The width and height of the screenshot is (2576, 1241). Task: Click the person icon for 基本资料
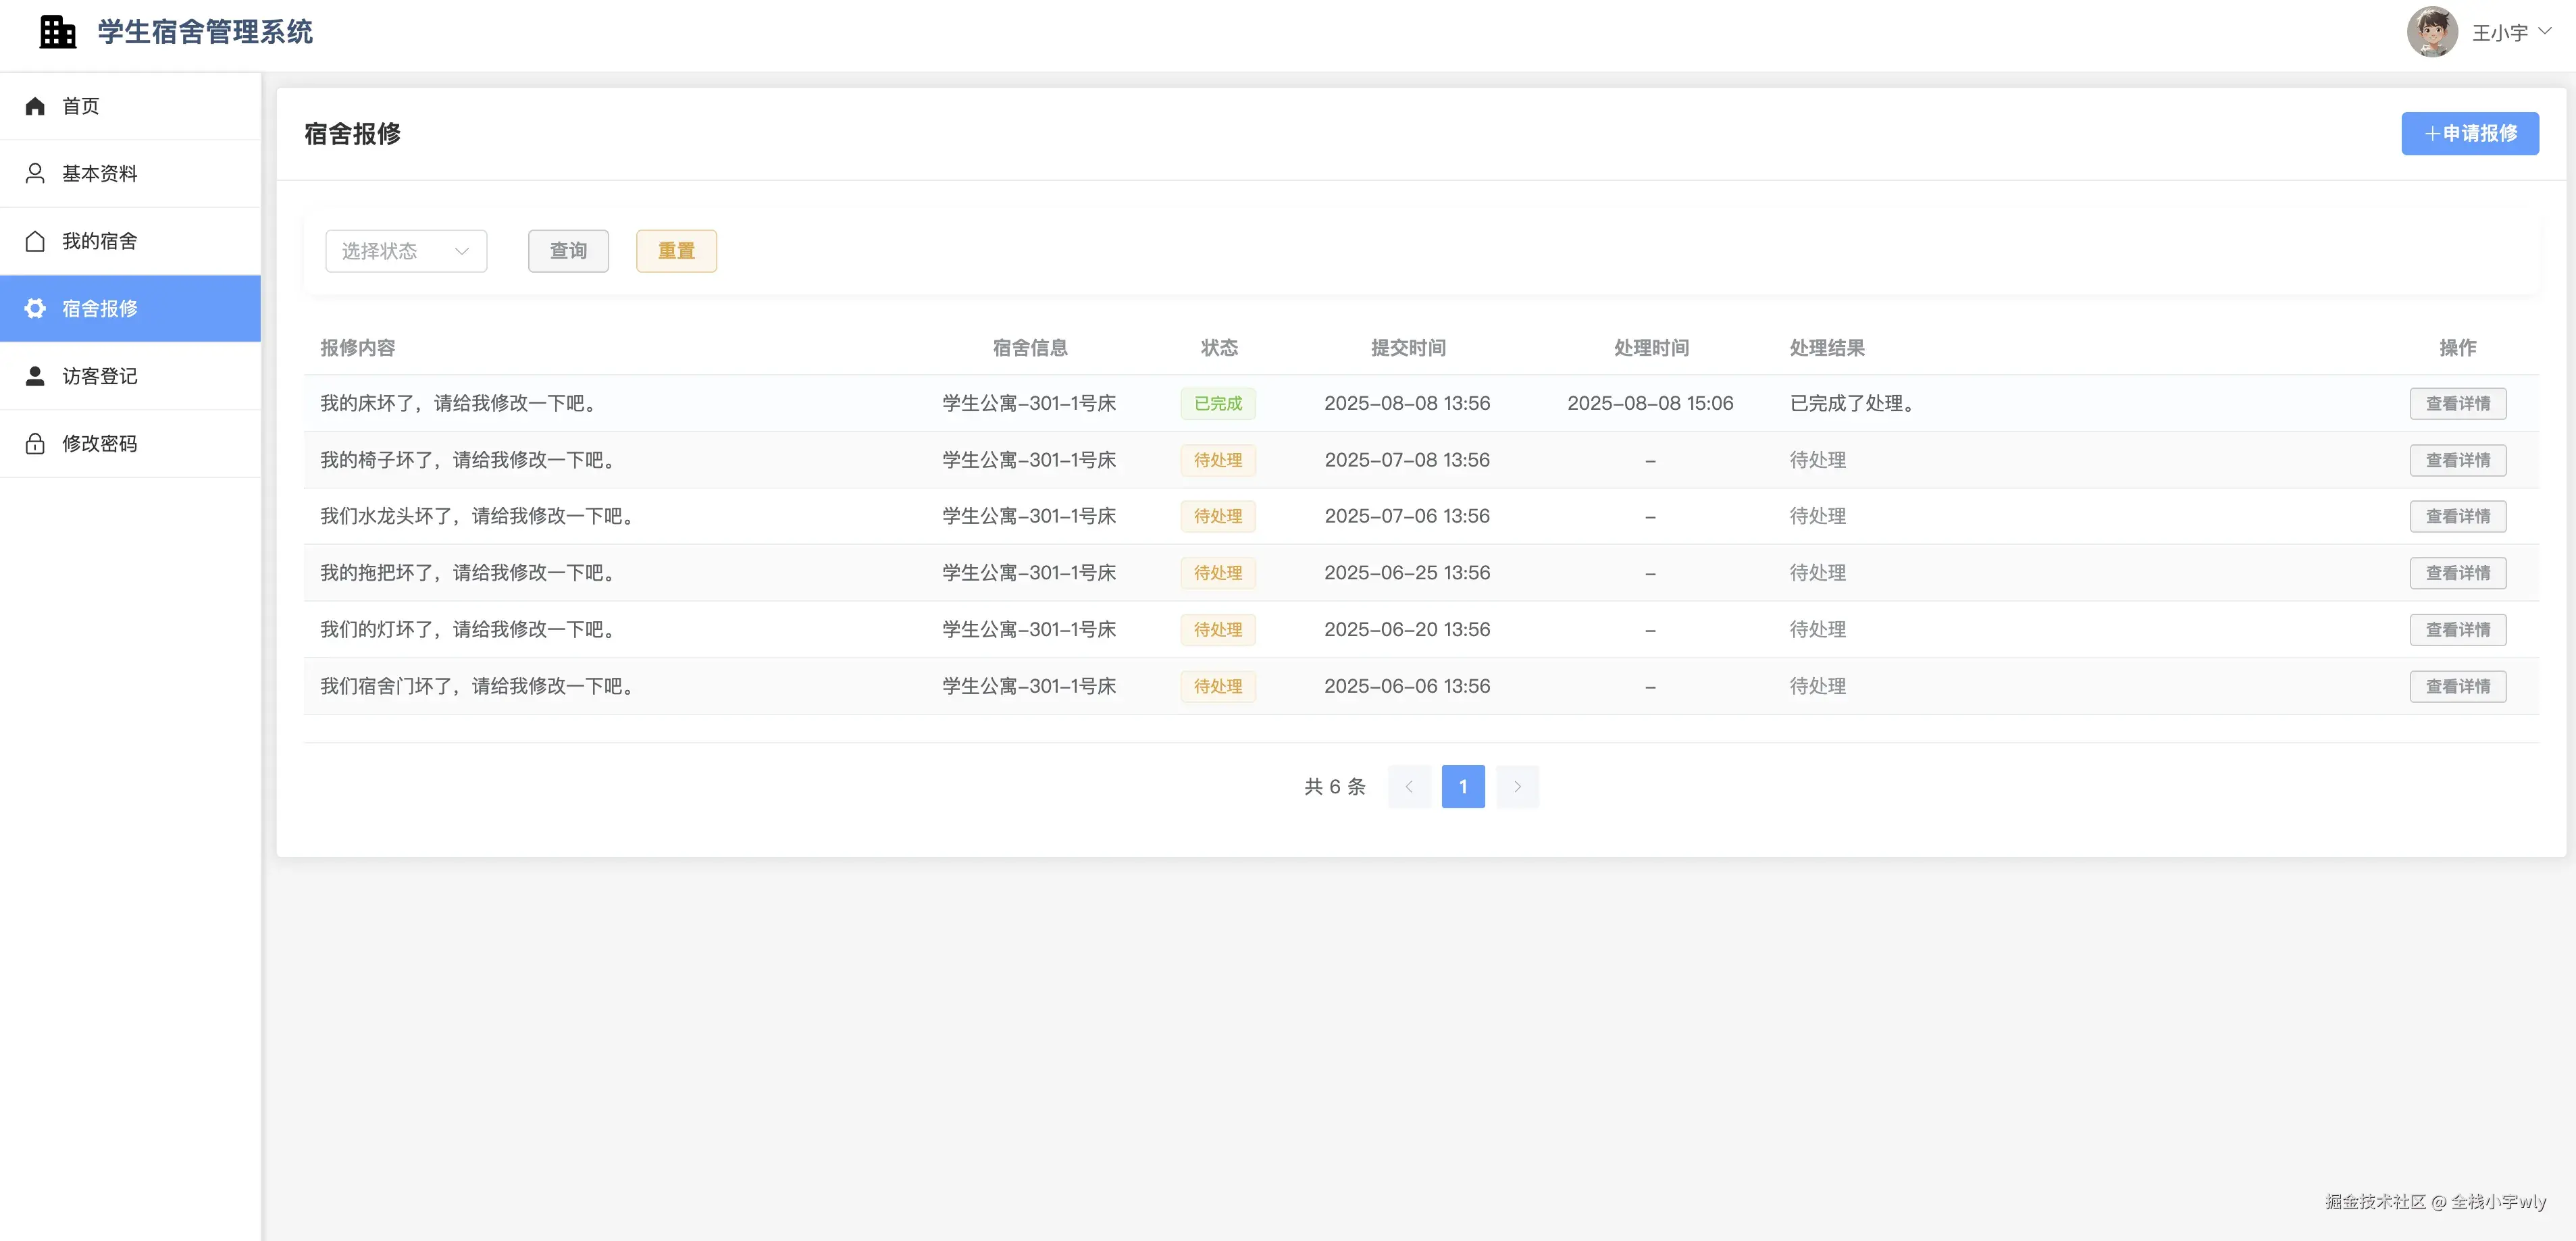(x=35, y=173)
